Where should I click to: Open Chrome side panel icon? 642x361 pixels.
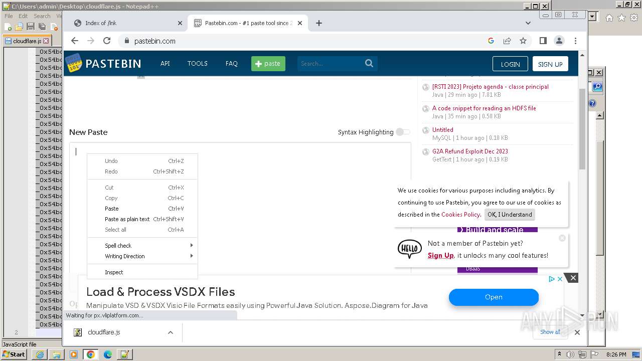click(543, 41)
